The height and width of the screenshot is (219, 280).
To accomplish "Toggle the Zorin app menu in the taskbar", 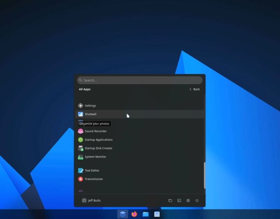I will [x=123, y=214].
